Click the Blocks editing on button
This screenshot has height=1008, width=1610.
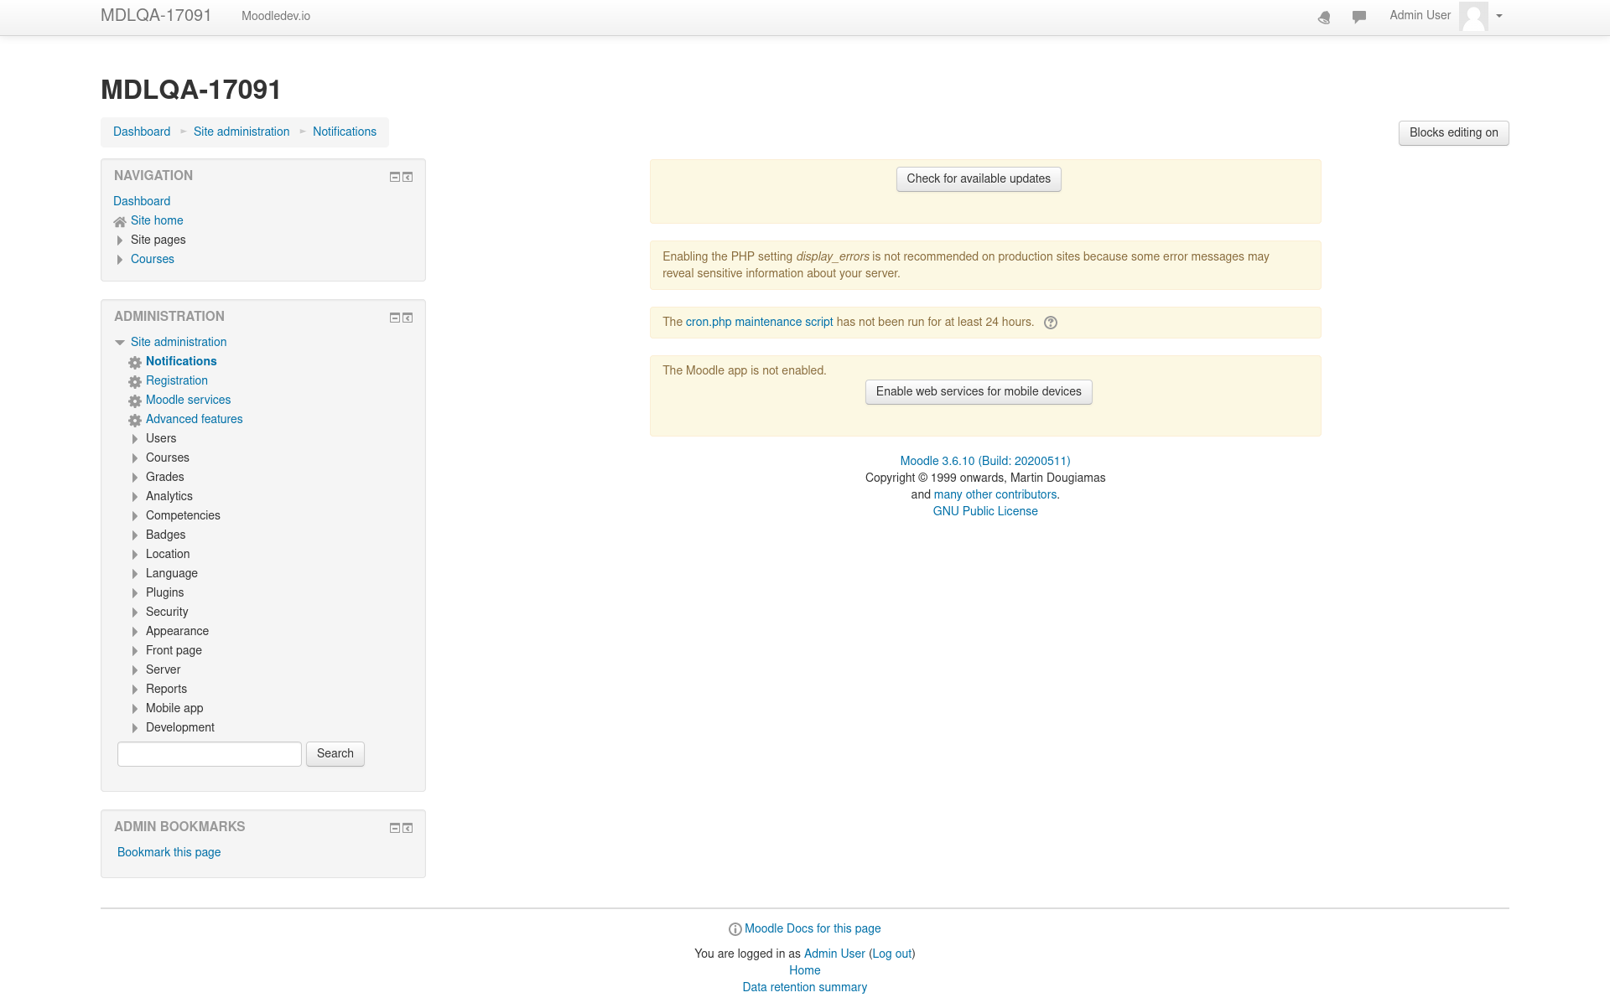coord(1453,132)
